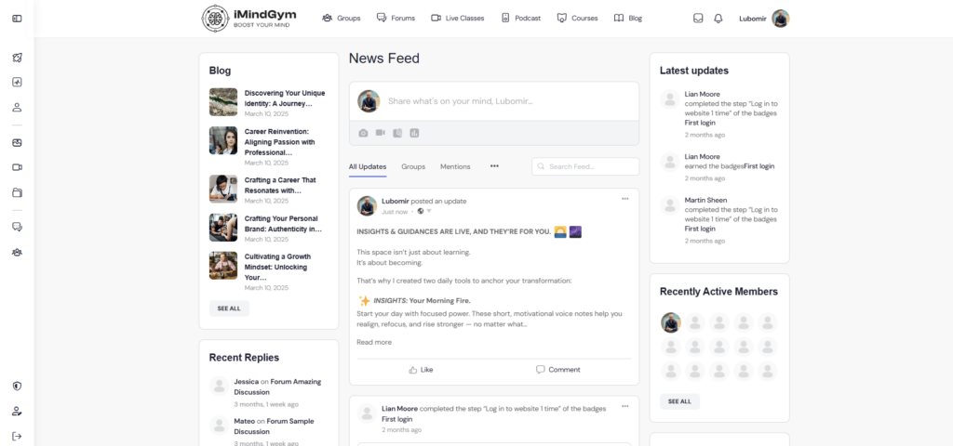Screen dimensions: 953x446
Task: Open the notifications bell
Action: click(x=718, y=19)
